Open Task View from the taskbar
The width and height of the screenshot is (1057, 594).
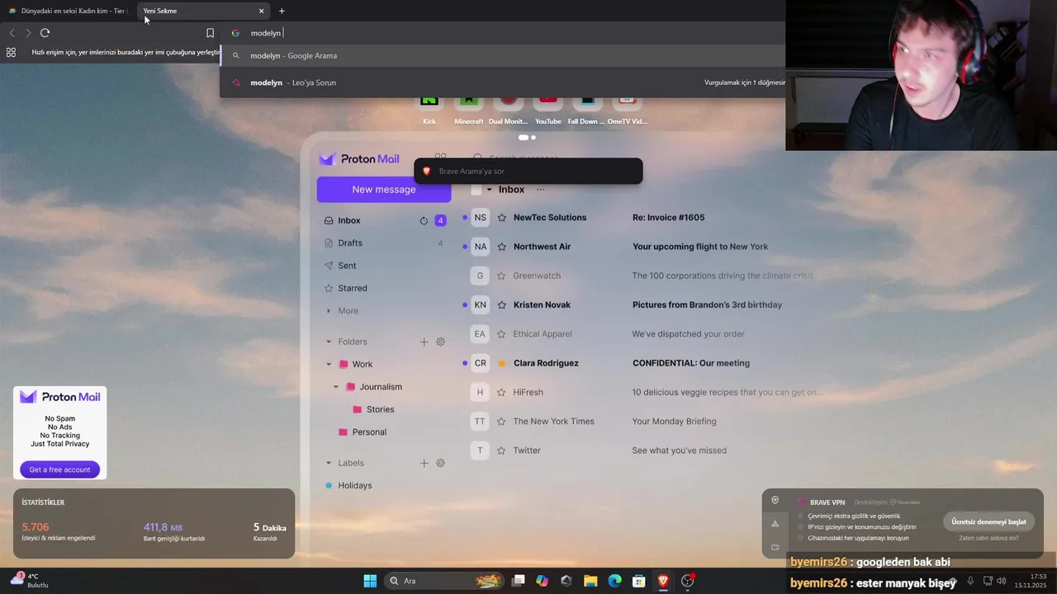pos(519,581)
